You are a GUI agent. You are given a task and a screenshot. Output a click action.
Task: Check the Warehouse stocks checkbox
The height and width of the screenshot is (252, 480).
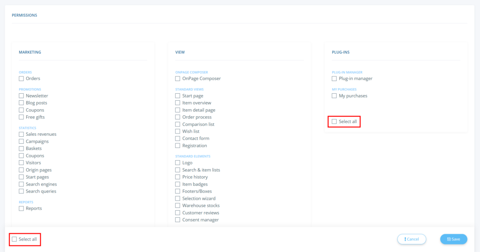pyautogui.click(x=178, y=206)
